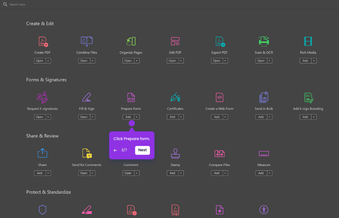Click the Stamp tool icon
This screenshot has height=218, width=339.
tap(175, 153)
